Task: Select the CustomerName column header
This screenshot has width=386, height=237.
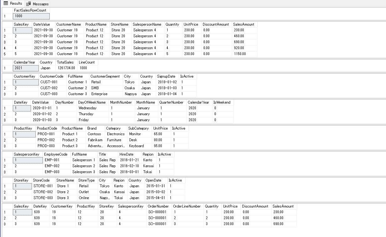Action: [x=69, y=24]
